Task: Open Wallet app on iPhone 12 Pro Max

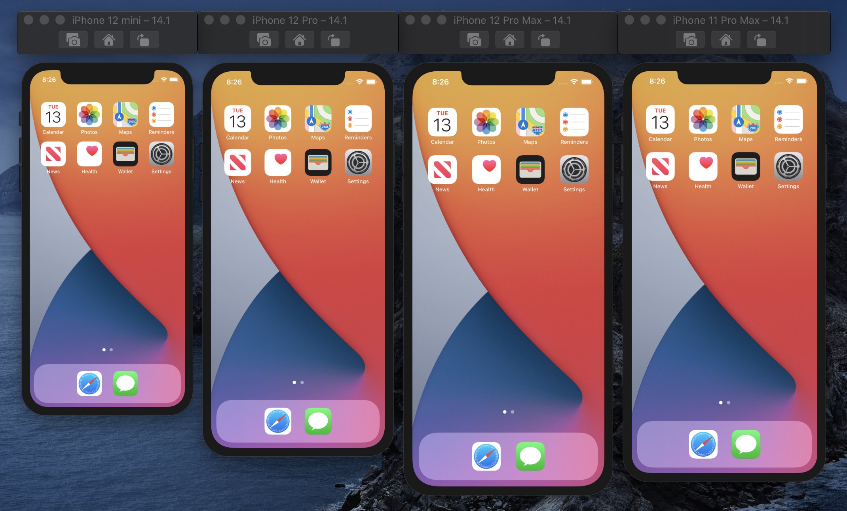Action: pos(530,162)
